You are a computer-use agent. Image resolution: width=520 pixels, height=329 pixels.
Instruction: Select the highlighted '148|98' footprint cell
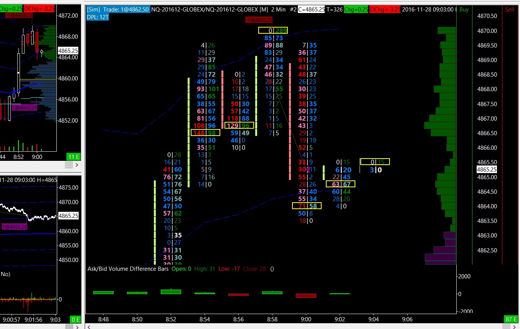click(205, 133)
